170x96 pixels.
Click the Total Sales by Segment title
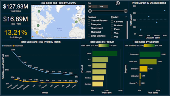(x=146, y=42)
